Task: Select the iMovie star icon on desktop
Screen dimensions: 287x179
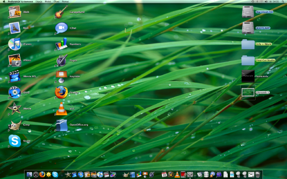Action: pyautogui.click(x=15, y=108)
